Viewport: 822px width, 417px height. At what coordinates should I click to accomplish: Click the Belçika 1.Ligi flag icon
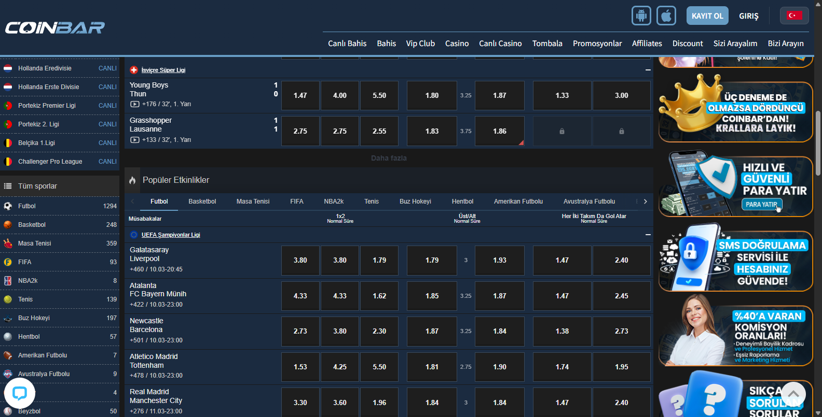(8, 143)
